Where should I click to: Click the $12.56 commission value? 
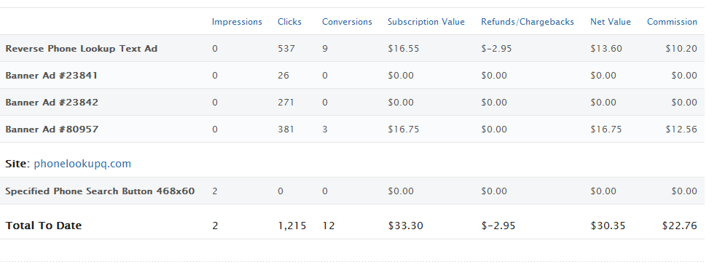tap(681, 129)
